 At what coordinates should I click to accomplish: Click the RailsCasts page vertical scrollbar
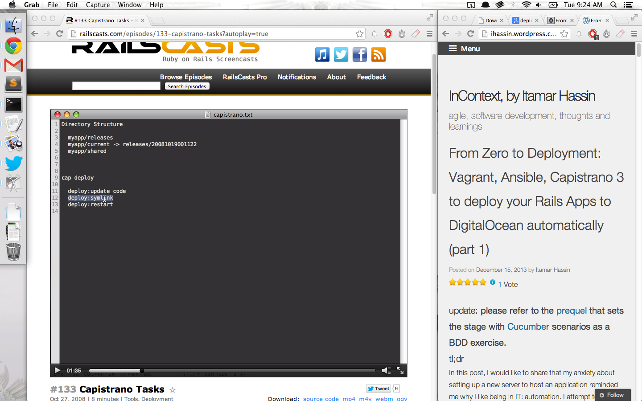pos(434,124)
